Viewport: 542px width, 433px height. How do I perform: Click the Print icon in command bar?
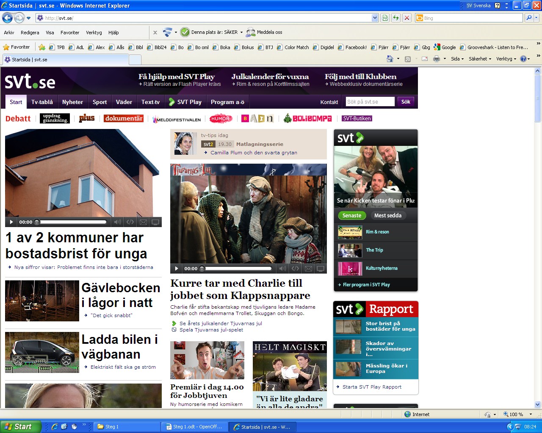[437, 59]
